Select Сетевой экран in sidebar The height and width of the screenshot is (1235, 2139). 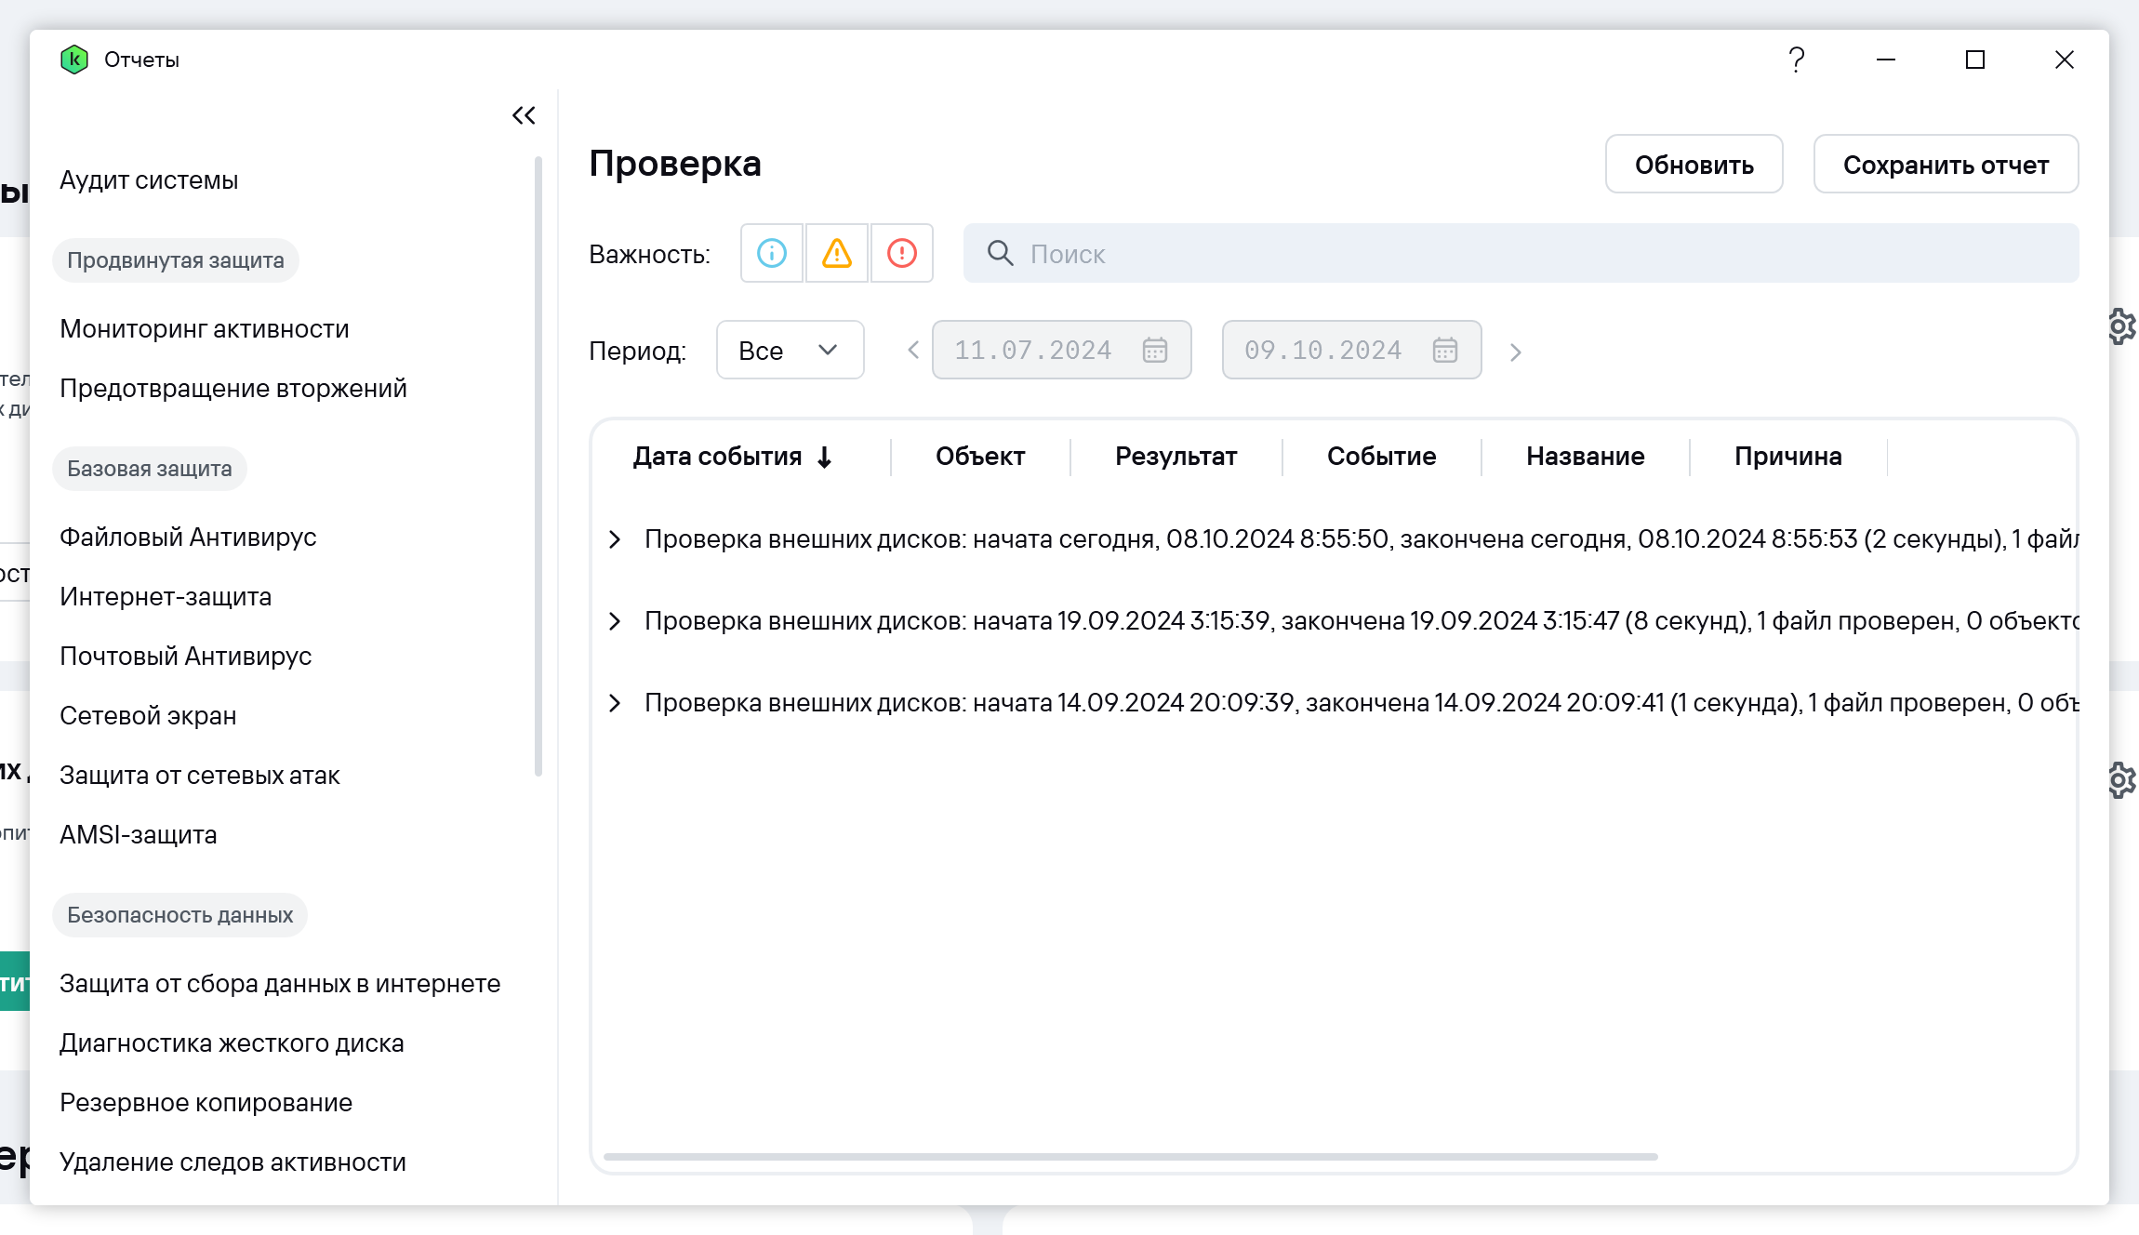148,716
